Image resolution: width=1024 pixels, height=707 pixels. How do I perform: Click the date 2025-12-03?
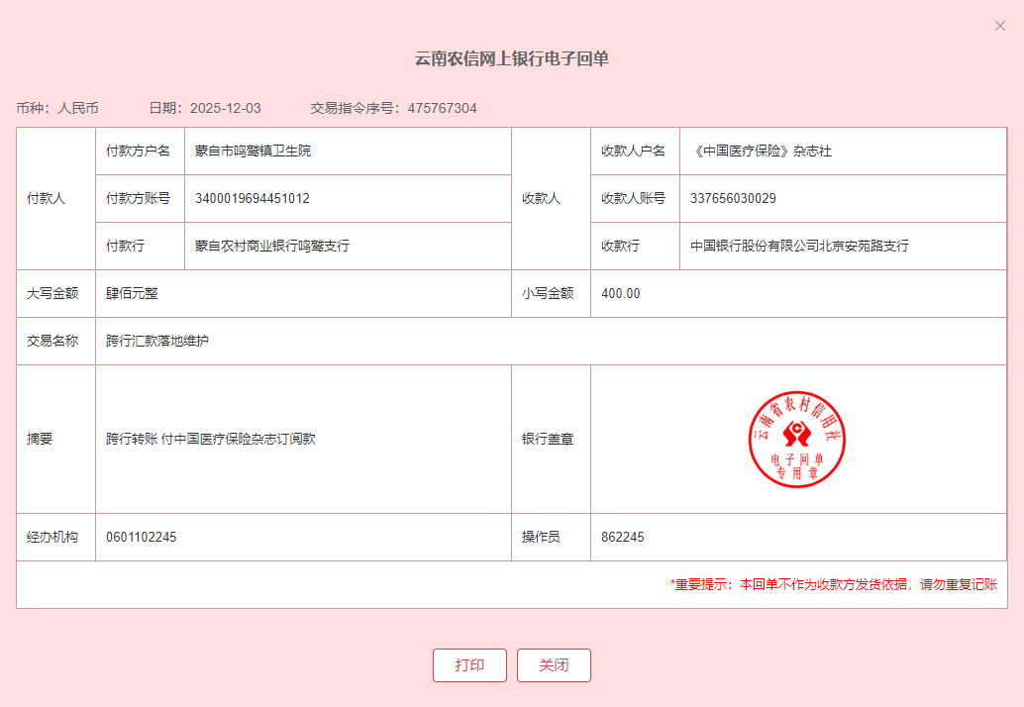(225, 108)
